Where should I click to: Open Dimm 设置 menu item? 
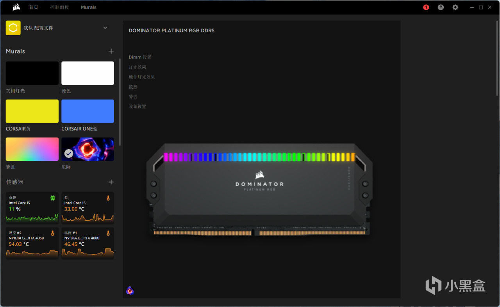pos(140,57)
